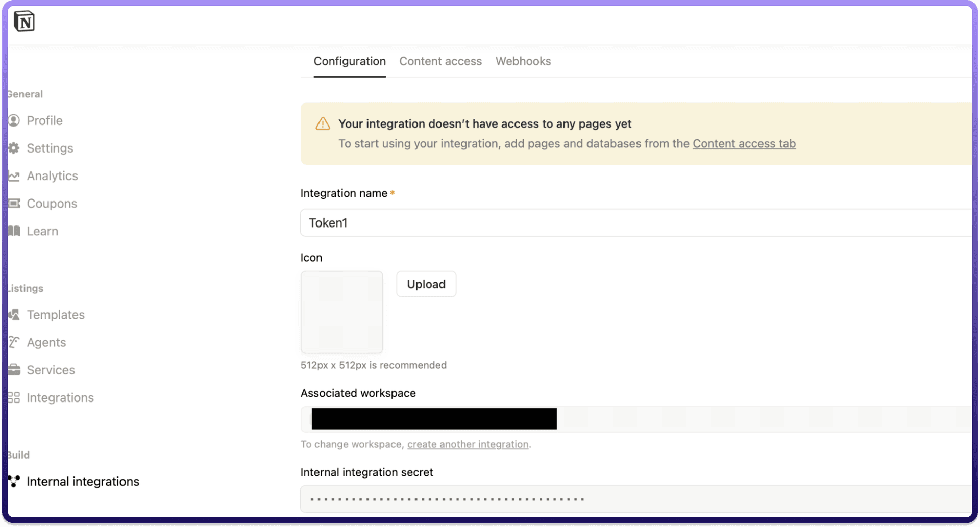Click the Settings gear icon
The height and width of the screenshot is (527, 980).
tap(14, 148)
